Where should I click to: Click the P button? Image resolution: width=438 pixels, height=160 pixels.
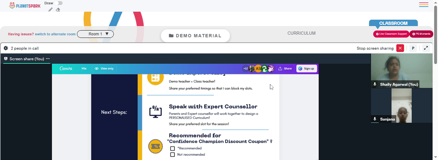click(x=413, y=48)
